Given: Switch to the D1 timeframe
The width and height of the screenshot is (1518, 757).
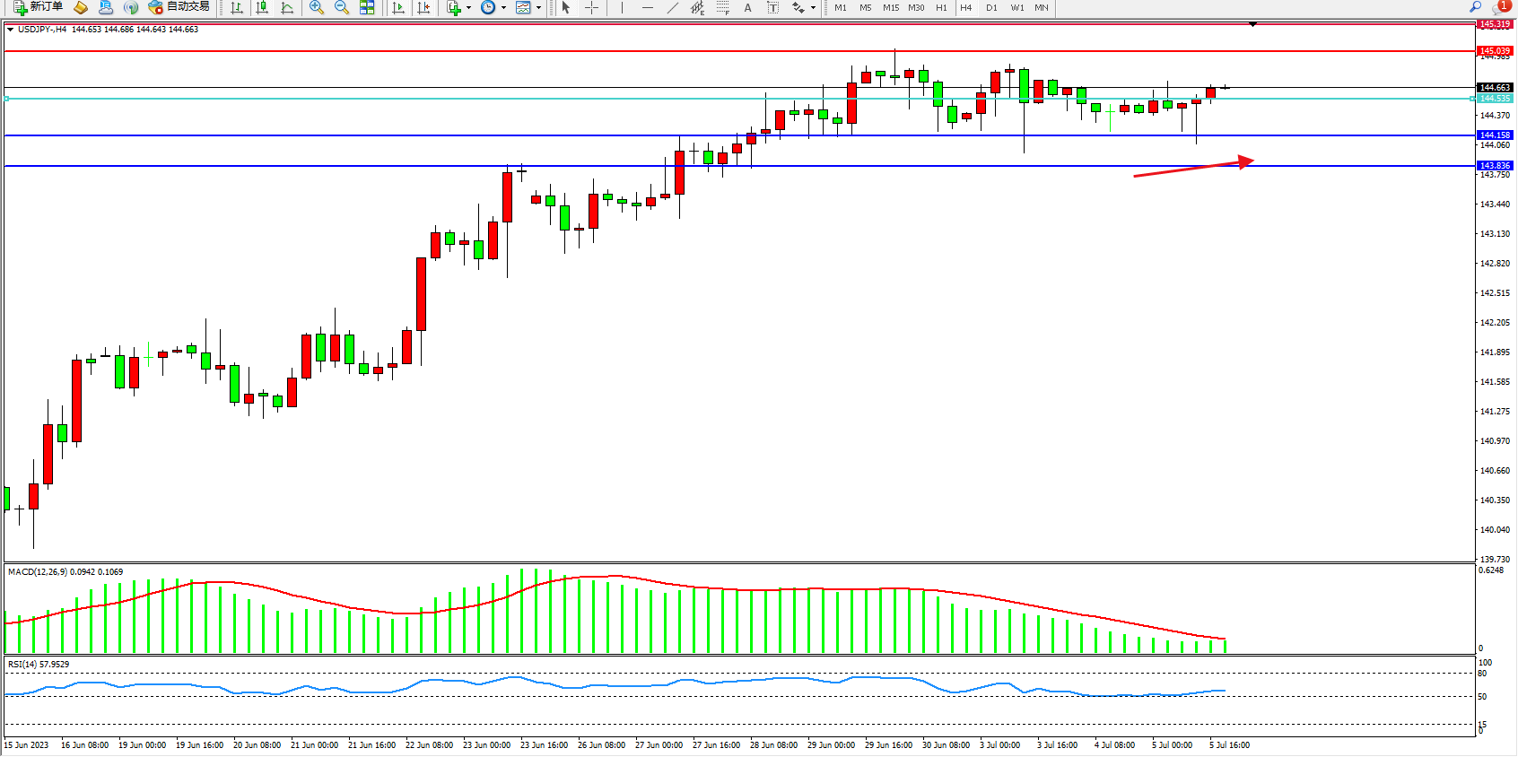Looking at the screenshot, I should coord(991,8).
